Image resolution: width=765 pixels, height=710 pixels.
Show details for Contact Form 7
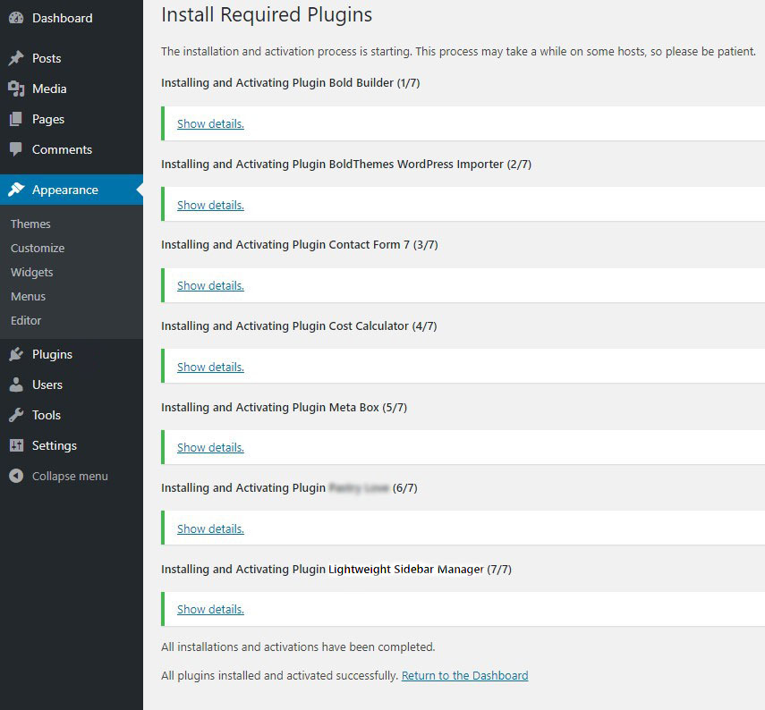click(210, 286)
